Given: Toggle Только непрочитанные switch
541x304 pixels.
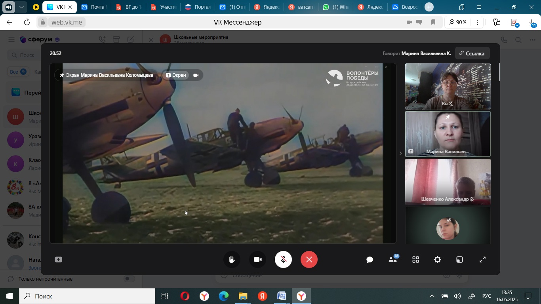Looking at the screenshot, I should (129, 279).
